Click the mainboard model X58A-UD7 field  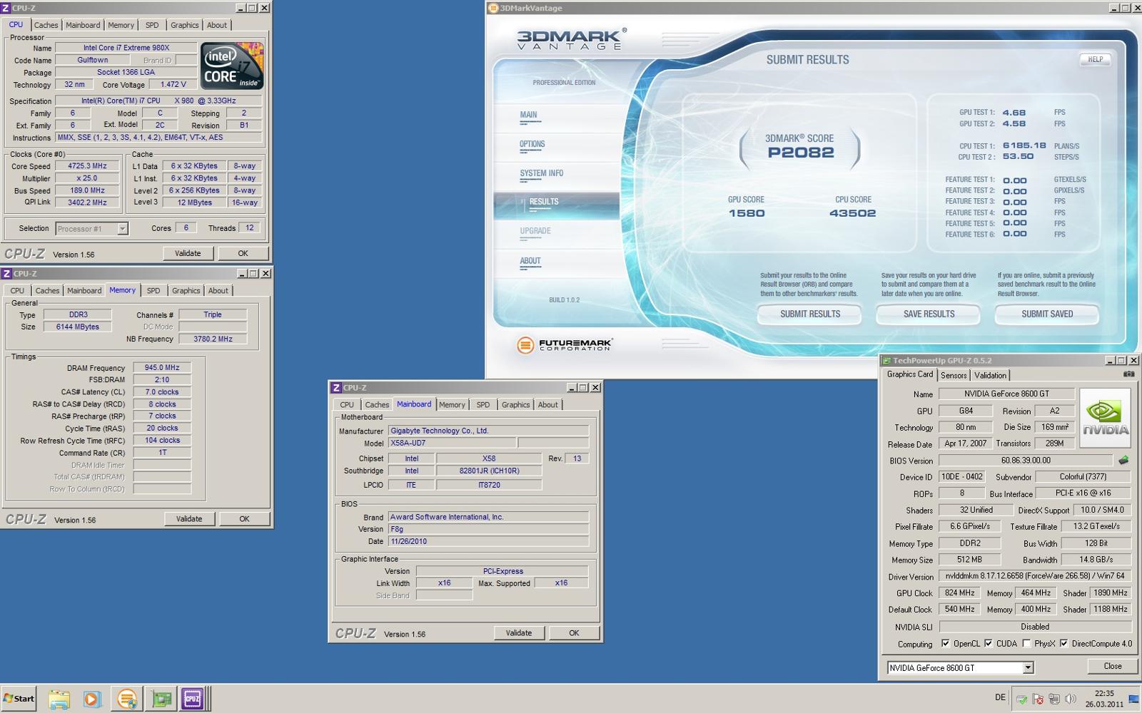pyautogui.click(x=453, y=443)
